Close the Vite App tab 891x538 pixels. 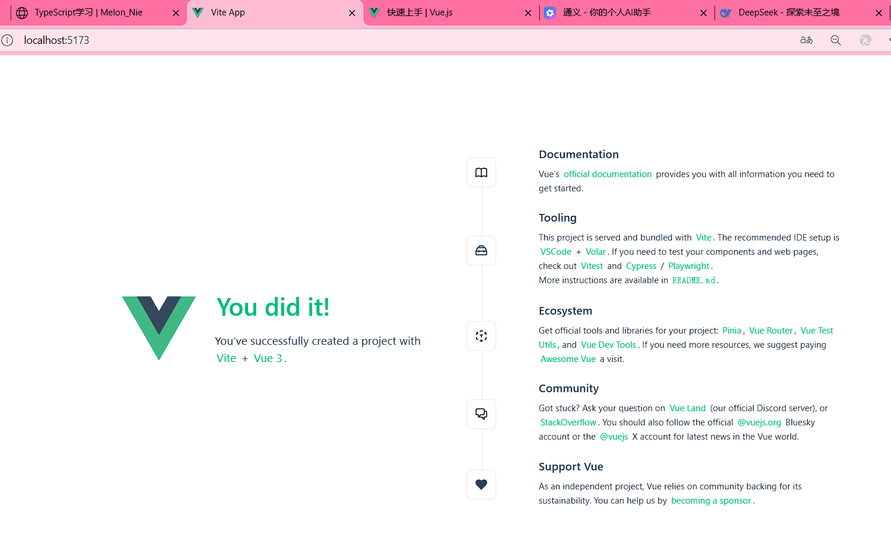352,13
